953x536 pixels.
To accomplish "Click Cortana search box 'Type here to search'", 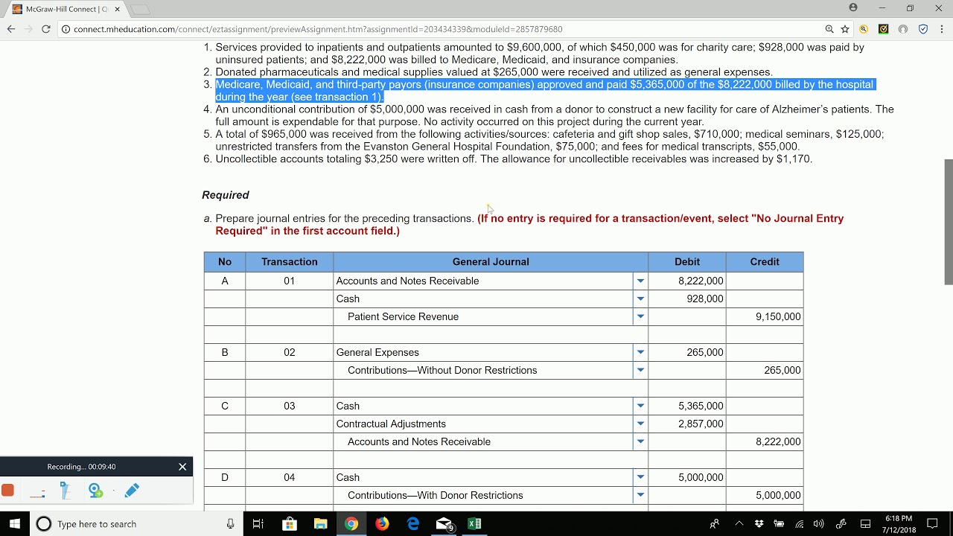I will point(136,524).
